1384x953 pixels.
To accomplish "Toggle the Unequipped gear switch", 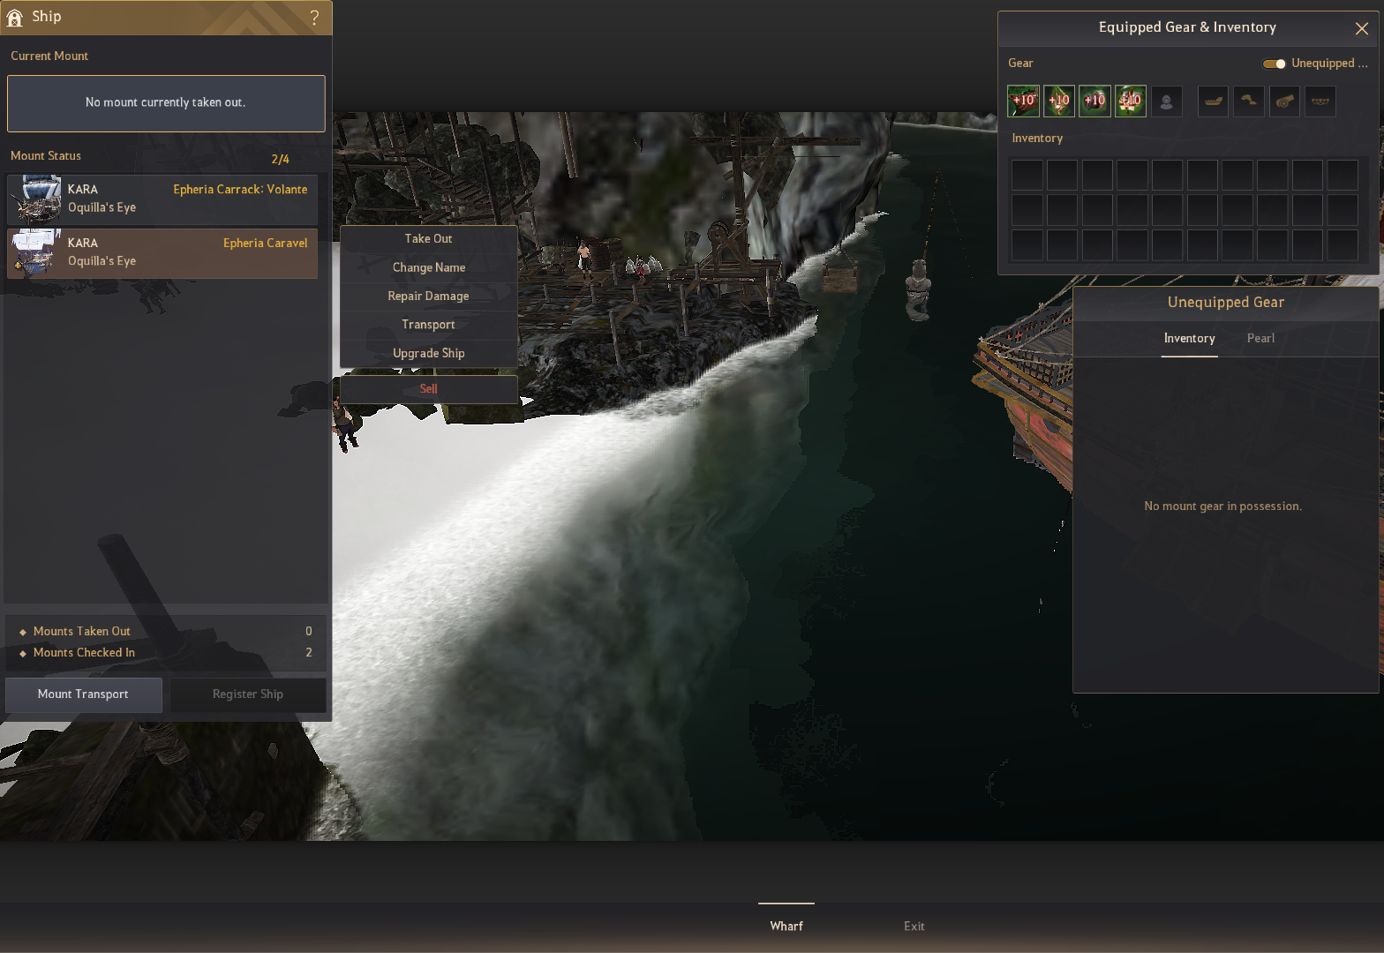I will click(x=1274, y=64).
